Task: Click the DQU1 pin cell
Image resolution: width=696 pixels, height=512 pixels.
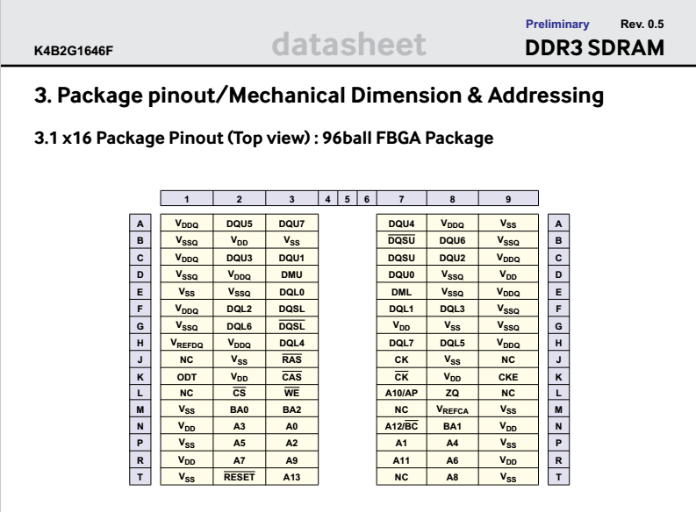Action: tap(291, 257)
